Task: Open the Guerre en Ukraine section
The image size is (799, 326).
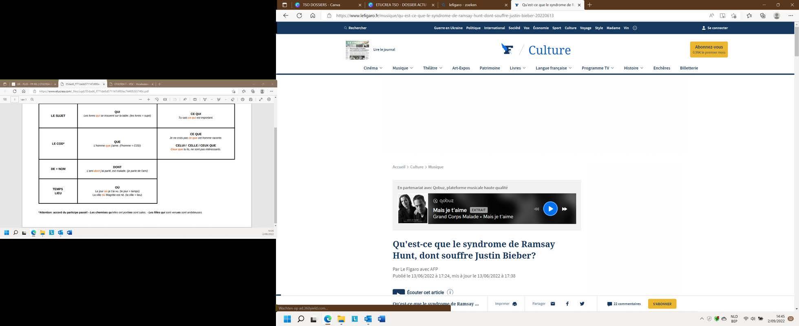Action: [448, 28]
